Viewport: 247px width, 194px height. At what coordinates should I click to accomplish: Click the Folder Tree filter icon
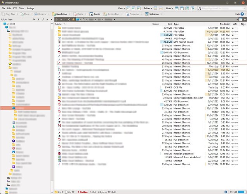tap(38, 19)
